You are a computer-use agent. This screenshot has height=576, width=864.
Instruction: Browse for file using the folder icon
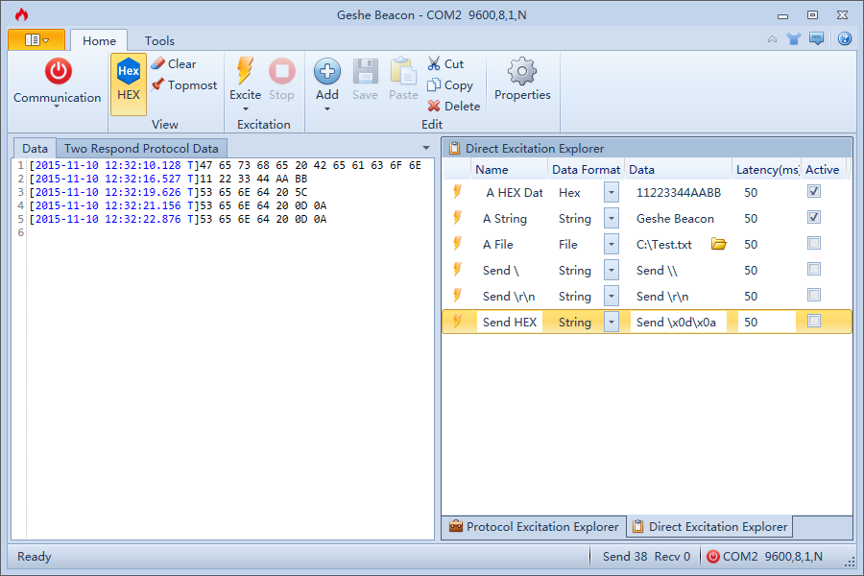(718, 244)
